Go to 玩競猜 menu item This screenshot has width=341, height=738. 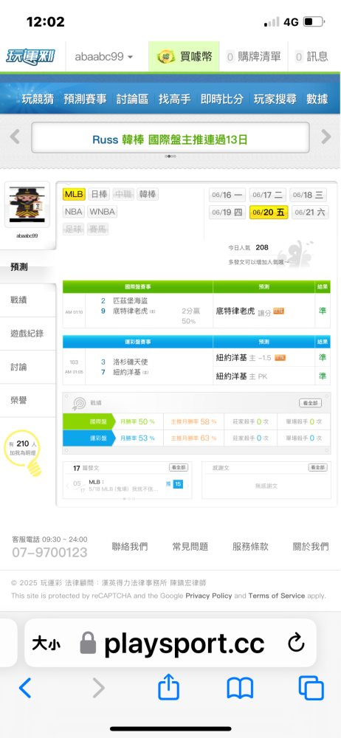38,99
